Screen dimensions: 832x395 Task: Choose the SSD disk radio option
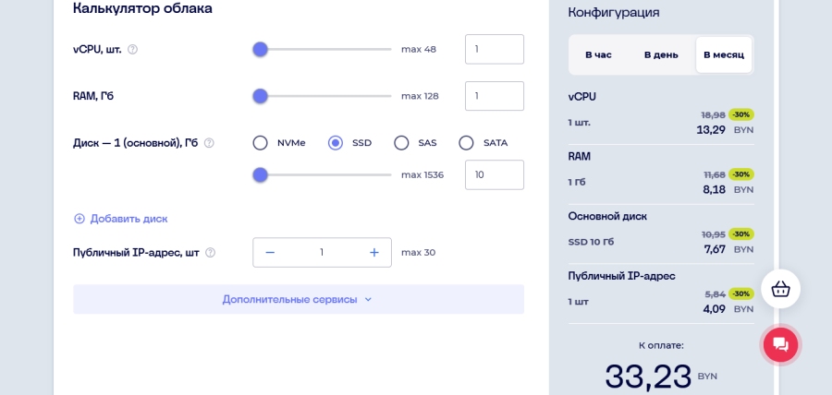click(336, 143)
